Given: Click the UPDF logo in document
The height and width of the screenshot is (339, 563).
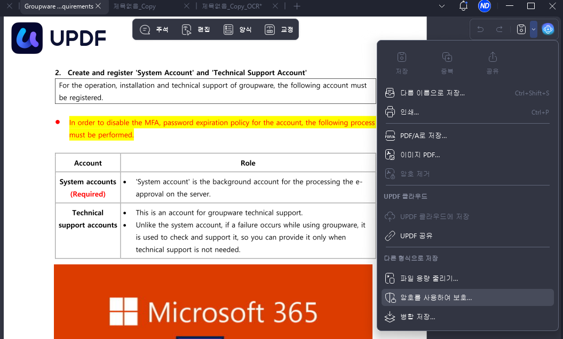Looking at the screenshot, I should (x=59, y=38).
